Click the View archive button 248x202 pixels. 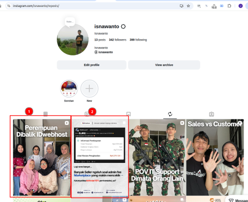(164, 65)
